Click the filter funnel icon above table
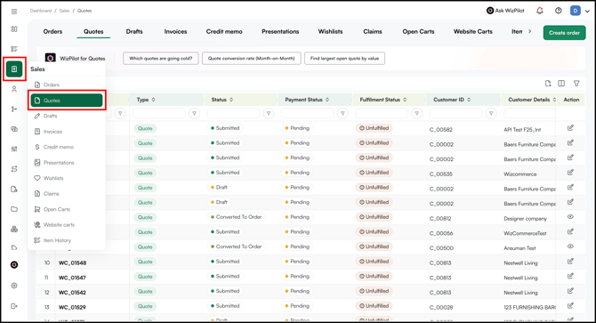Viewport: 596px width, 323px height. click(x=576, y=84)
